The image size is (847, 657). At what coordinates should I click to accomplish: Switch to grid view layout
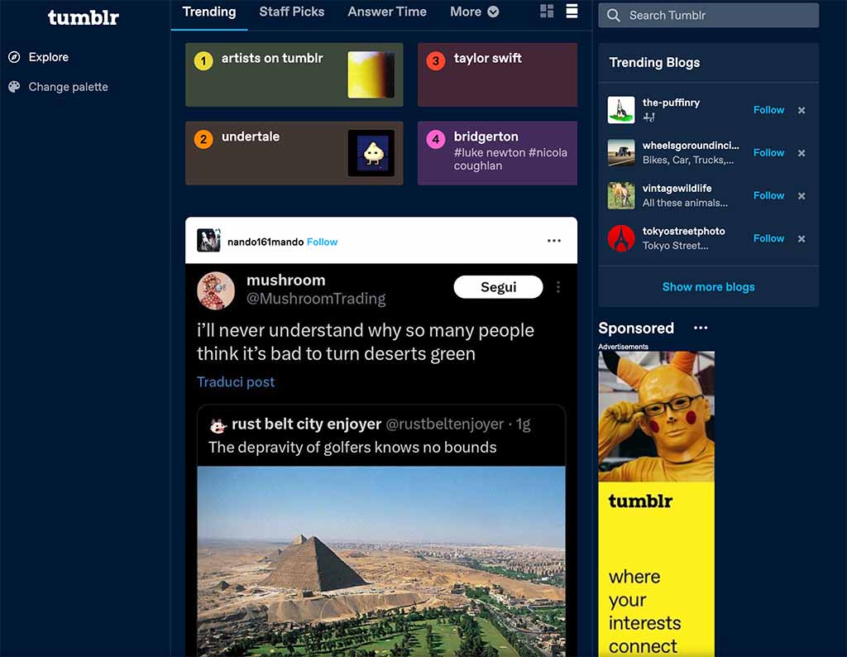point(547,12)
